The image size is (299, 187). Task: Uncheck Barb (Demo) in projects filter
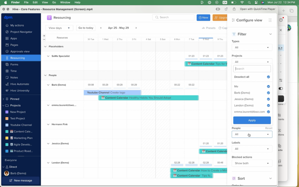pos(268,93)
